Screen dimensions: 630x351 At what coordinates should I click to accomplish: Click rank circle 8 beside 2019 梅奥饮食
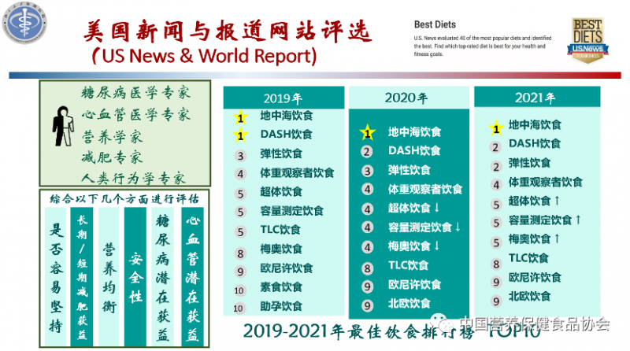tap(240, 253)
